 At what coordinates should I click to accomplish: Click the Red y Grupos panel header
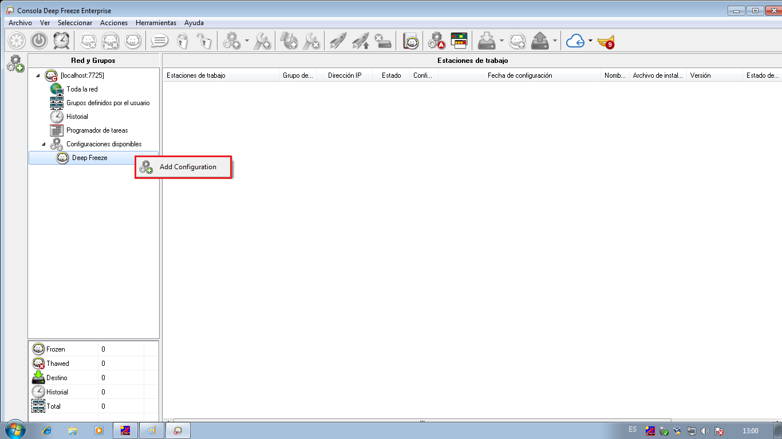93,60
